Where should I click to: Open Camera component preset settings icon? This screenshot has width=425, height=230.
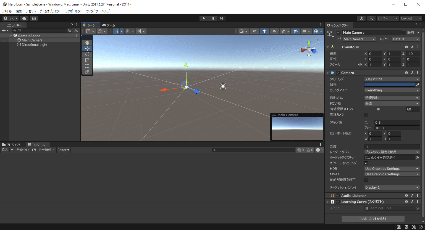[x=412, y=73]
